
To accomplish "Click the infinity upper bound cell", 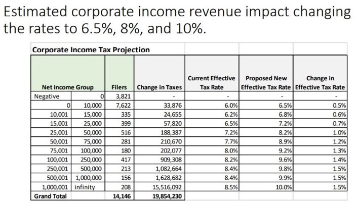I will click(88, 187).
